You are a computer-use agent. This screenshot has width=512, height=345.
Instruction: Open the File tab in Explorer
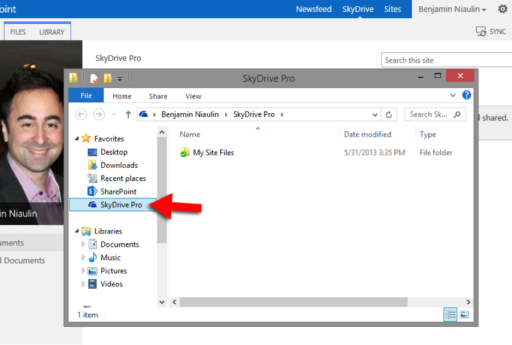pos(86,95)
